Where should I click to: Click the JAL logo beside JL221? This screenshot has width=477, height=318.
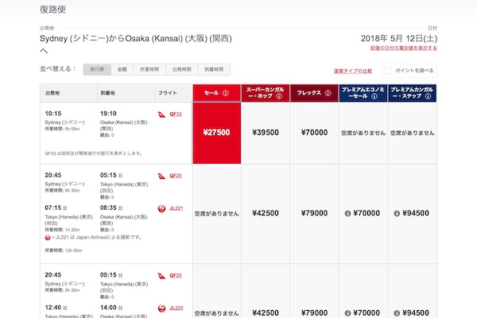[x=161, y=208]
